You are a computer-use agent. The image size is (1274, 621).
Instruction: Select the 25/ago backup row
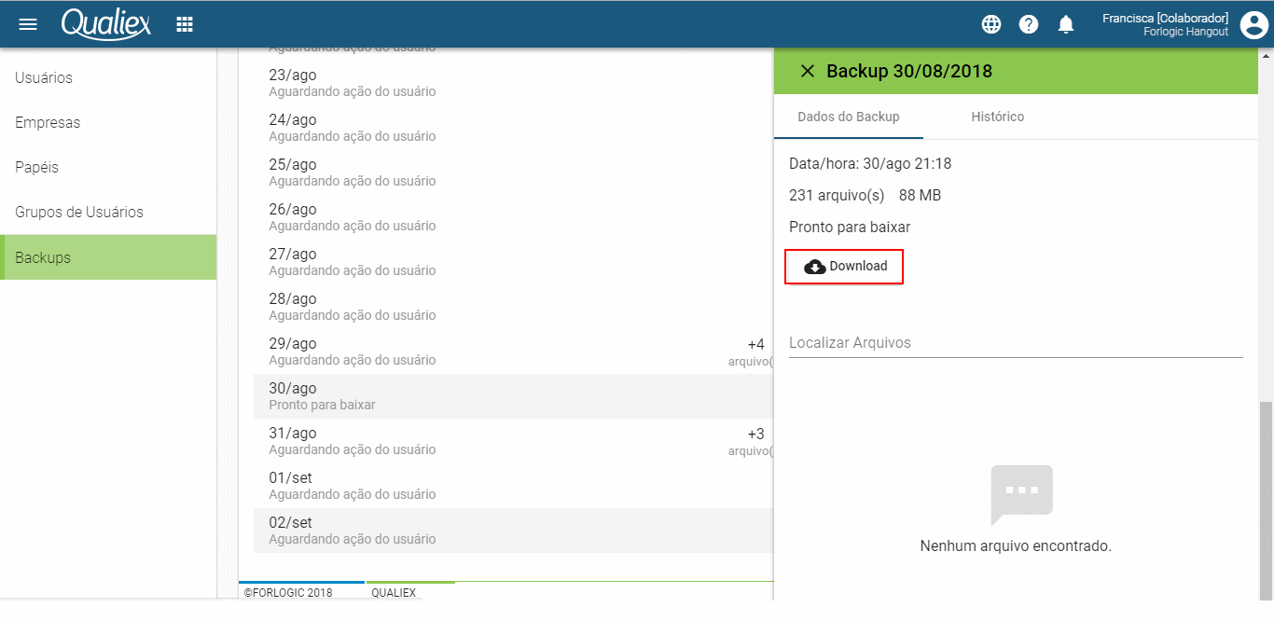point(514,172)
